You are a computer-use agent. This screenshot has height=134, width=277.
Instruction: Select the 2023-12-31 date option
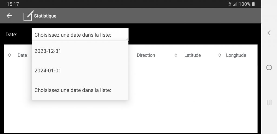tap(80, 51)
